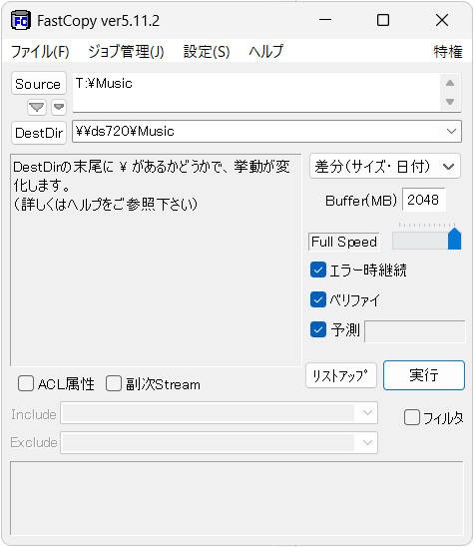Click the smaller down-triangle button under Source
The height and width of the screenshot is (547, 474).
[x=59, y=107]
